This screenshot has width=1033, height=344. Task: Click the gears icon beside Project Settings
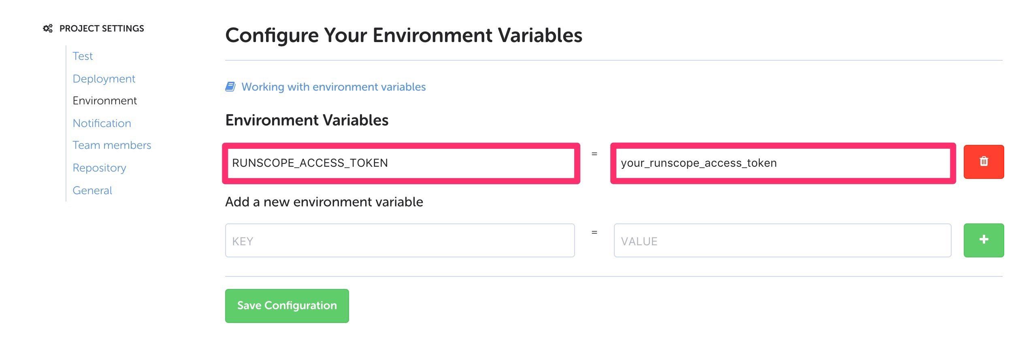(x=48, y=28)
